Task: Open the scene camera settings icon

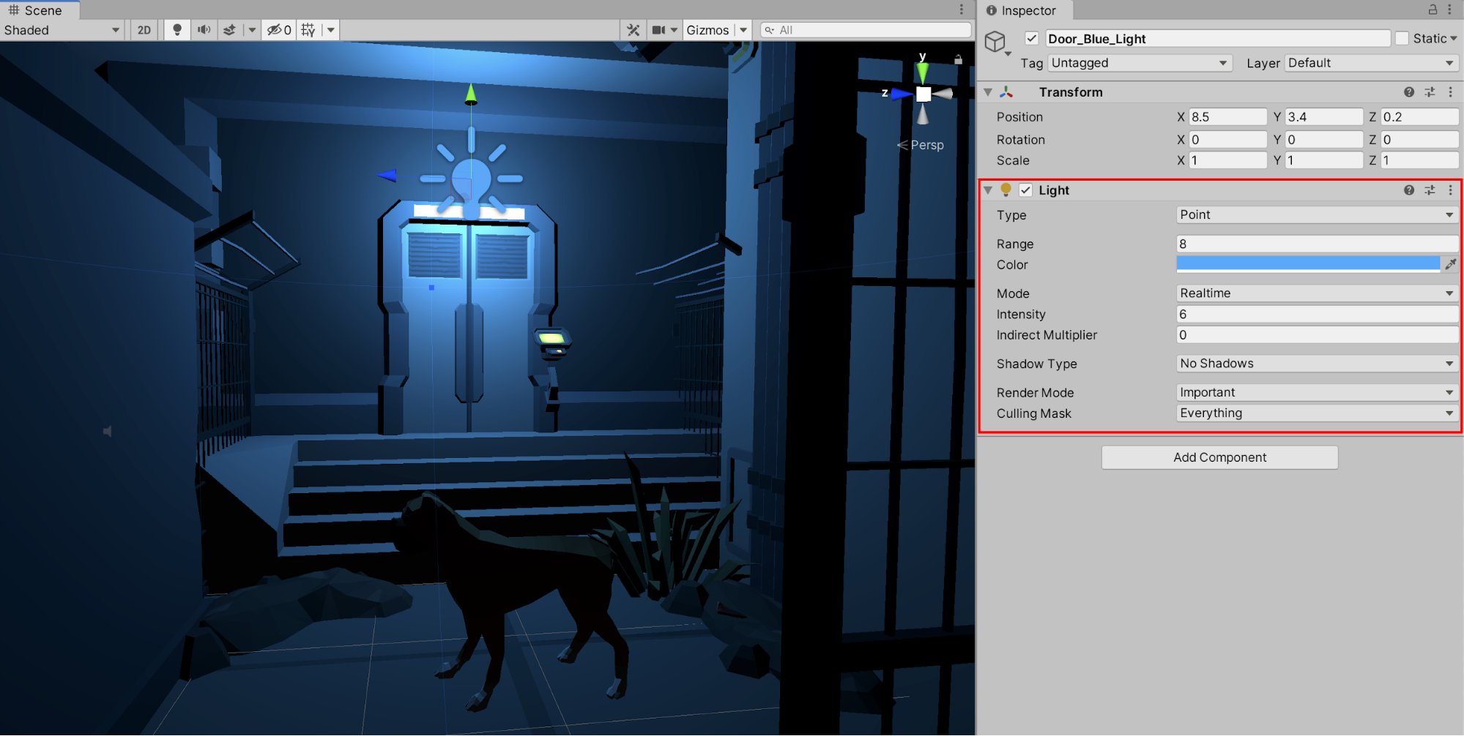Action: (659, 30)
